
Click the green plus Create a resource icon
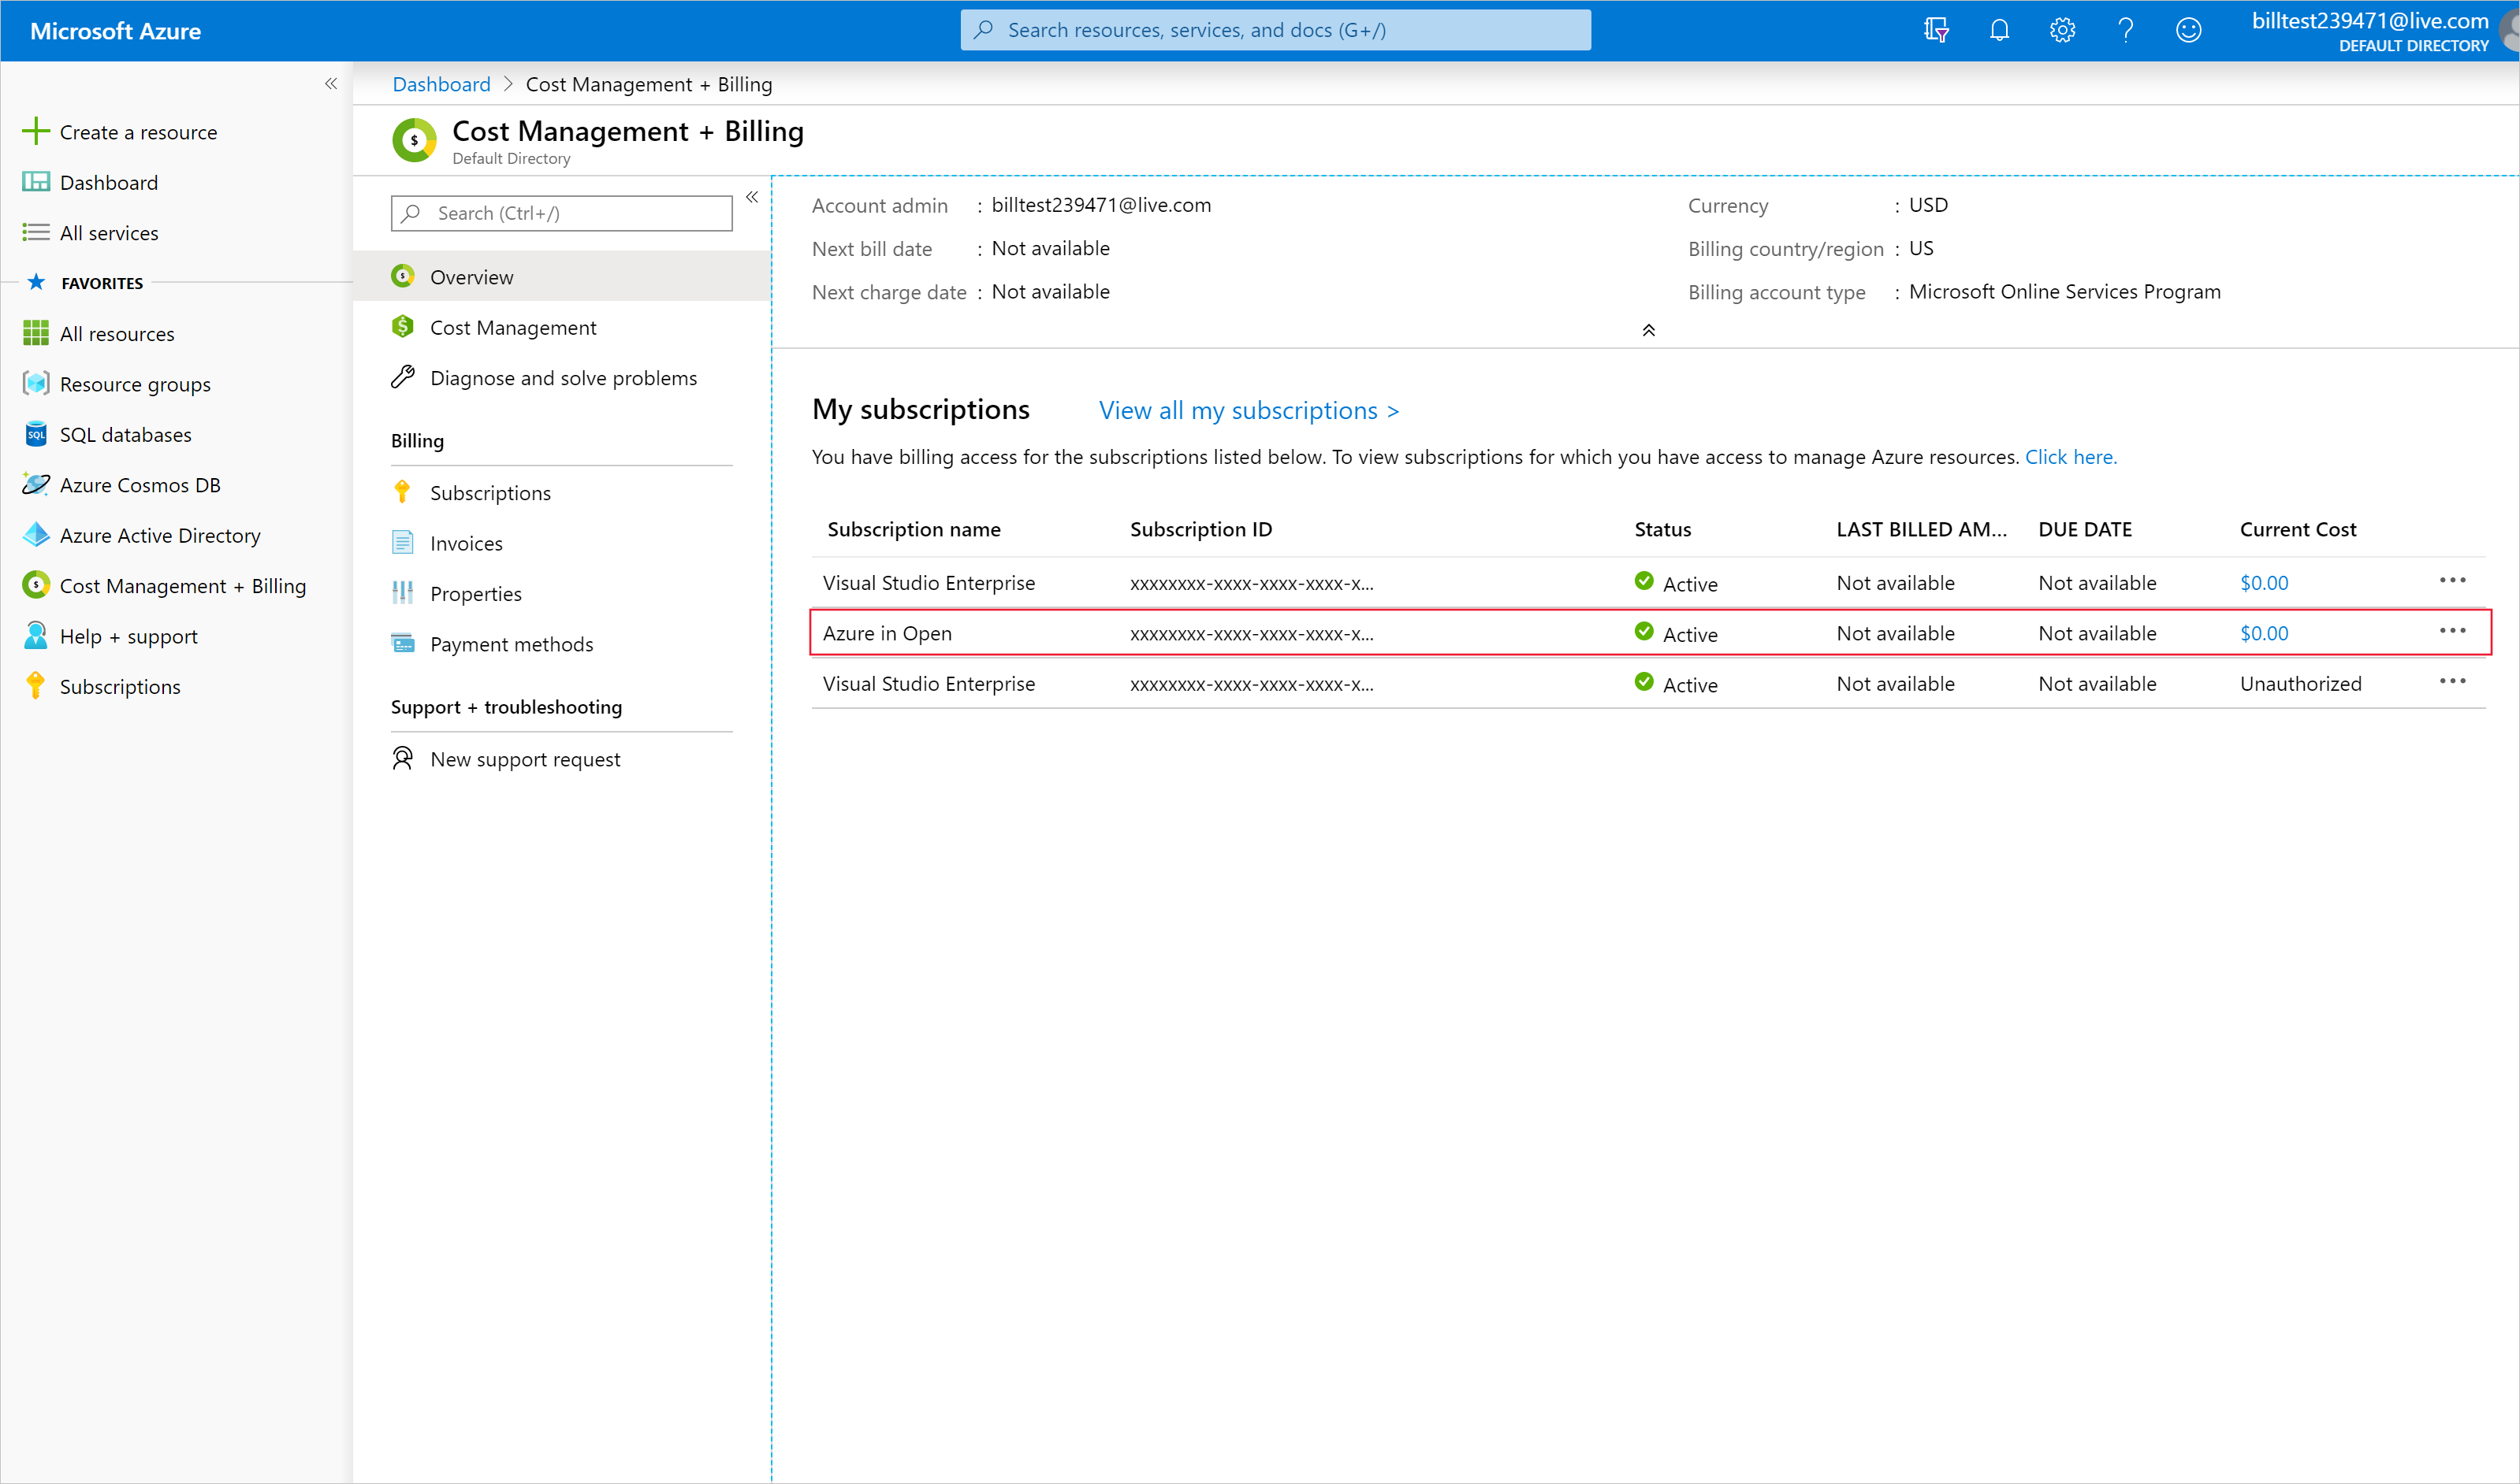[36, 131]
